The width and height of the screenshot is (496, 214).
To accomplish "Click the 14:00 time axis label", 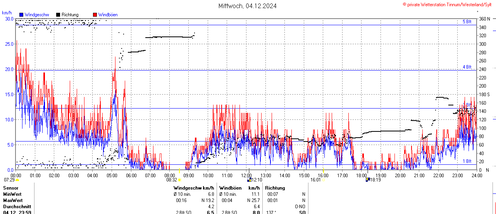I will click(285, 175).
